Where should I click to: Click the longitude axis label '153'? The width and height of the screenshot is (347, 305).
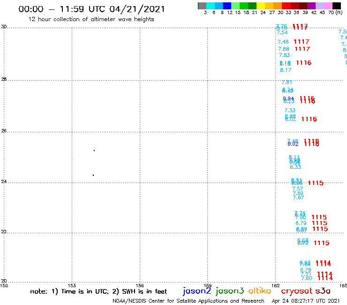(72, 286)
